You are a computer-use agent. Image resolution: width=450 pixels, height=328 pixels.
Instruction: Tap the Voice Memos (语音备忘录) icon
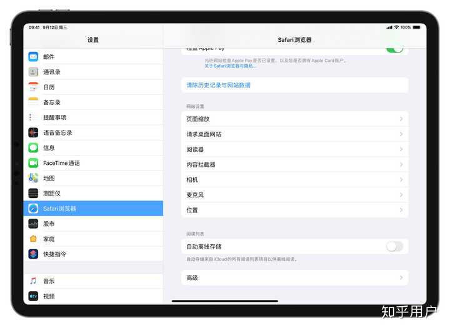[x=33, y=132]
